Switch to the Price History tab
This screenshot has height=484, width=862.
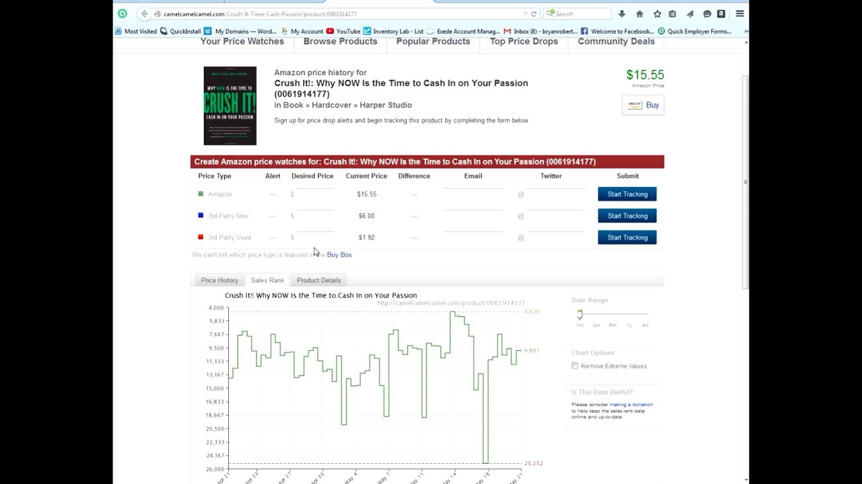(220, 280)
